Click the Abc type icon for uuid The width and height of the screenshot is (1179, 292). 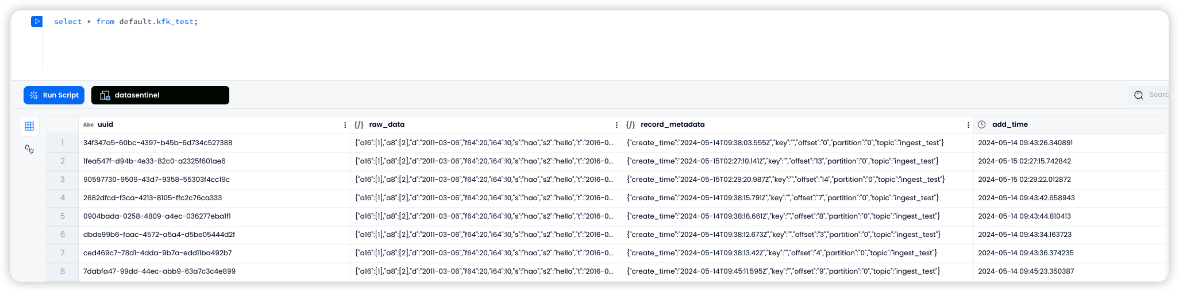pyautogui.click(x=88, y=124)
